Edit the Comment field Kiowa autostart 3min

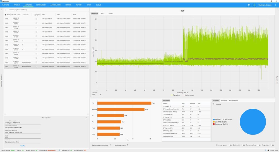pyautogui.click(x=22, y=142)
